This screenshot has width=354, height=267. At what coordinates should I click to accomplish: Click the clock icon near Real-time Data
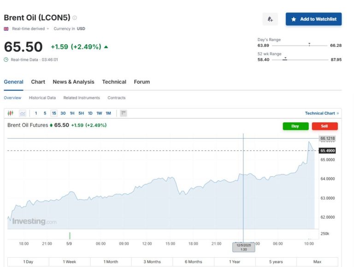(x=6, y=59)
